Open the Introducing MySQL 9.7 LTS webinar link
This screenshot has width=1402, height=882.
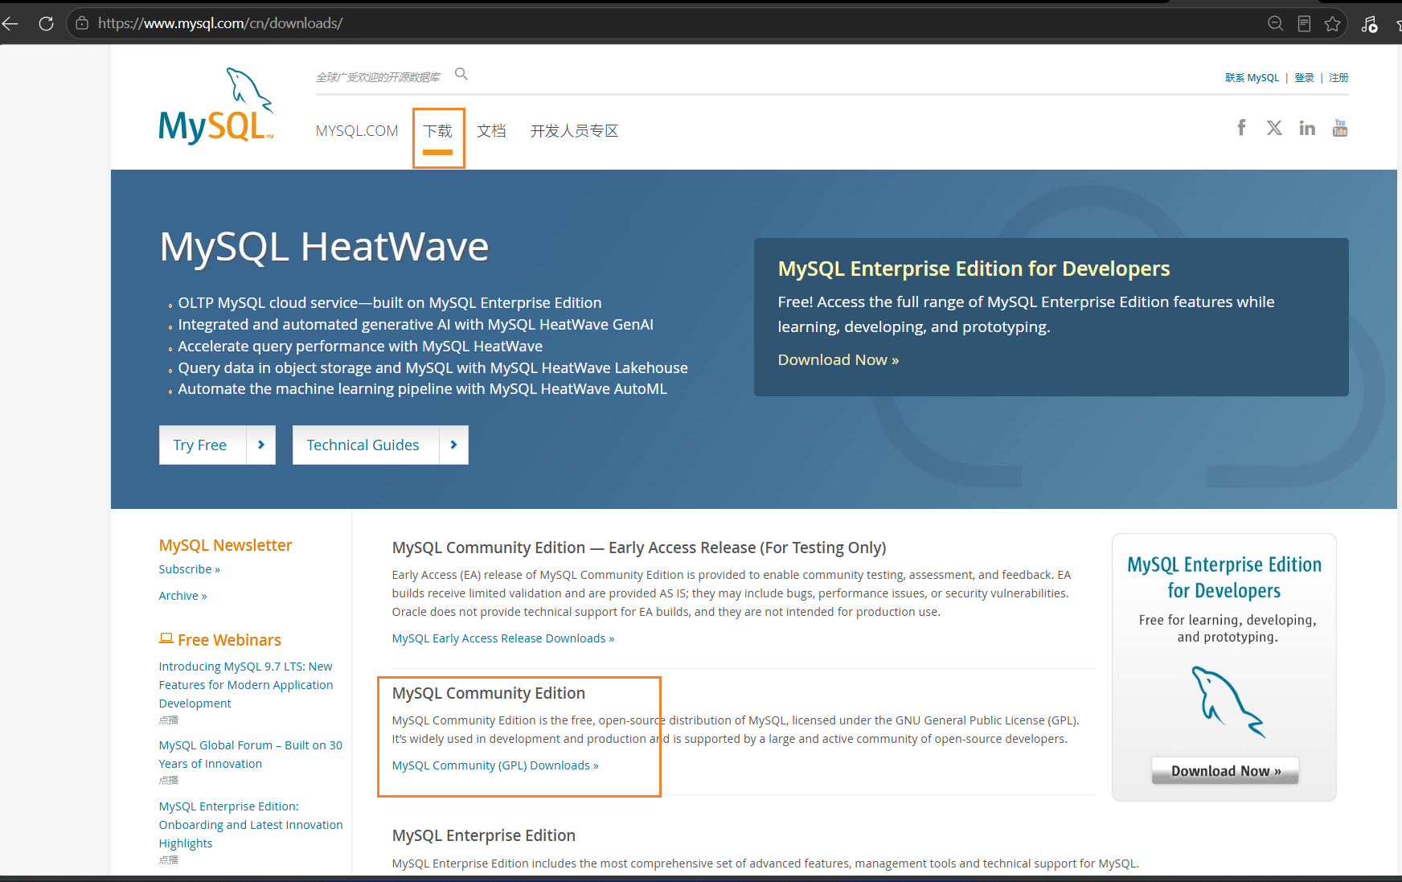246,685
